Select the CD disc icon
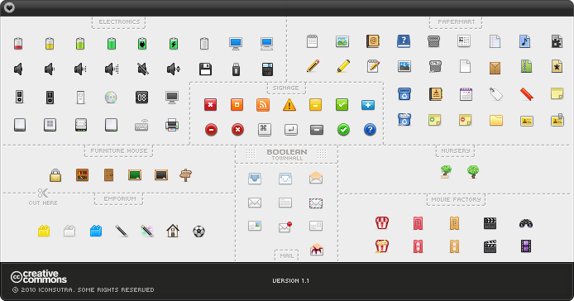This screenshot has height=301, width=574. tap(111, 98)
